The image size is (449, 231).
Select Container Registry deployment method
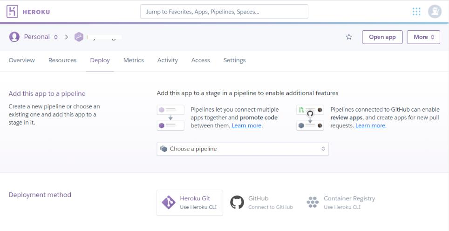click(341, 203)
